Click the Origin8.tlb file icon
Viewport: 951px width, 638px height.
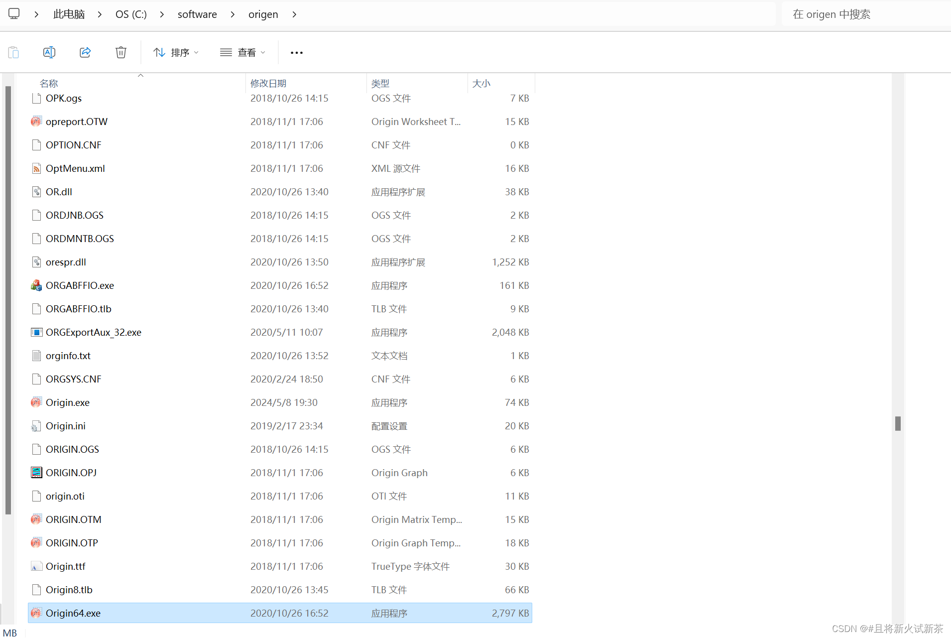pos(36,590)
